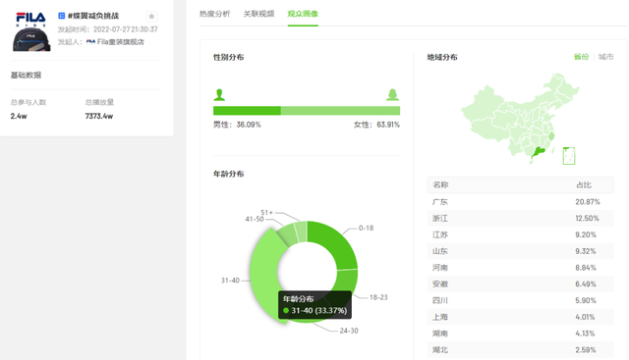This screenshot has width=629, height=360.
Task: Select the 上海 row in the region table
Action: [x=520, y=317]
